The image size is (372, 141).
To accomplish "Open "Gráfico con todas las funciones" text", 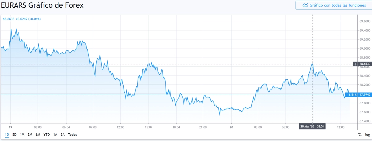I will pyautogui.click(x=333, y=5).
